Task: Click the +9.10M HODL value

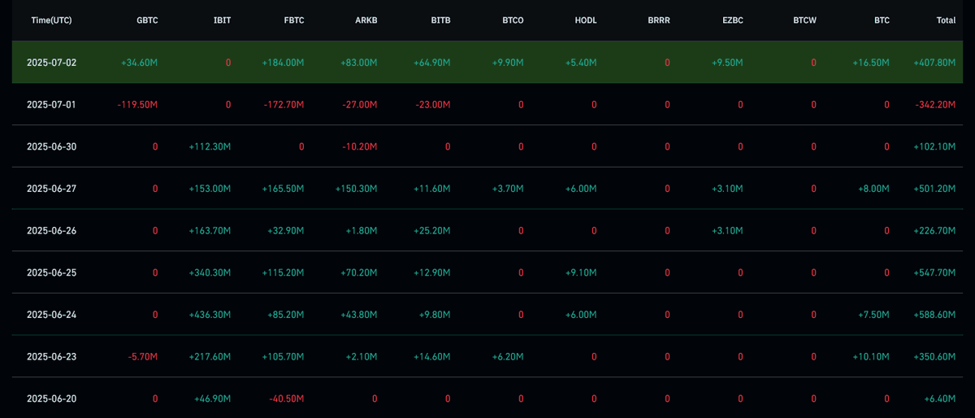Action: pos(580,272)
